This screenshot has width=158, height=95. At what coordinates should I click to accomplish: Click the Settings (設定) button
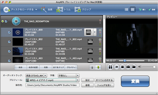[x=87, y=80]
